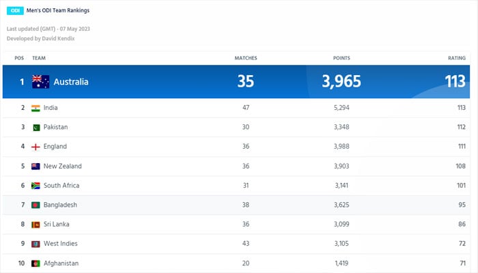Open the Australia team name link
478x273 pixels.
click(71, 82)
